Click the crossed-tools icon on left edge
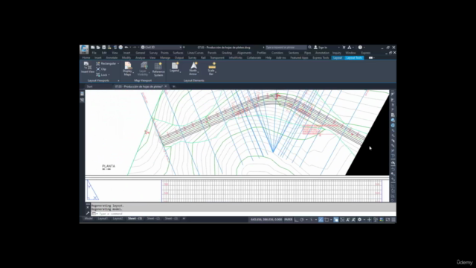476x268 pixels. [x=82, y=100]
